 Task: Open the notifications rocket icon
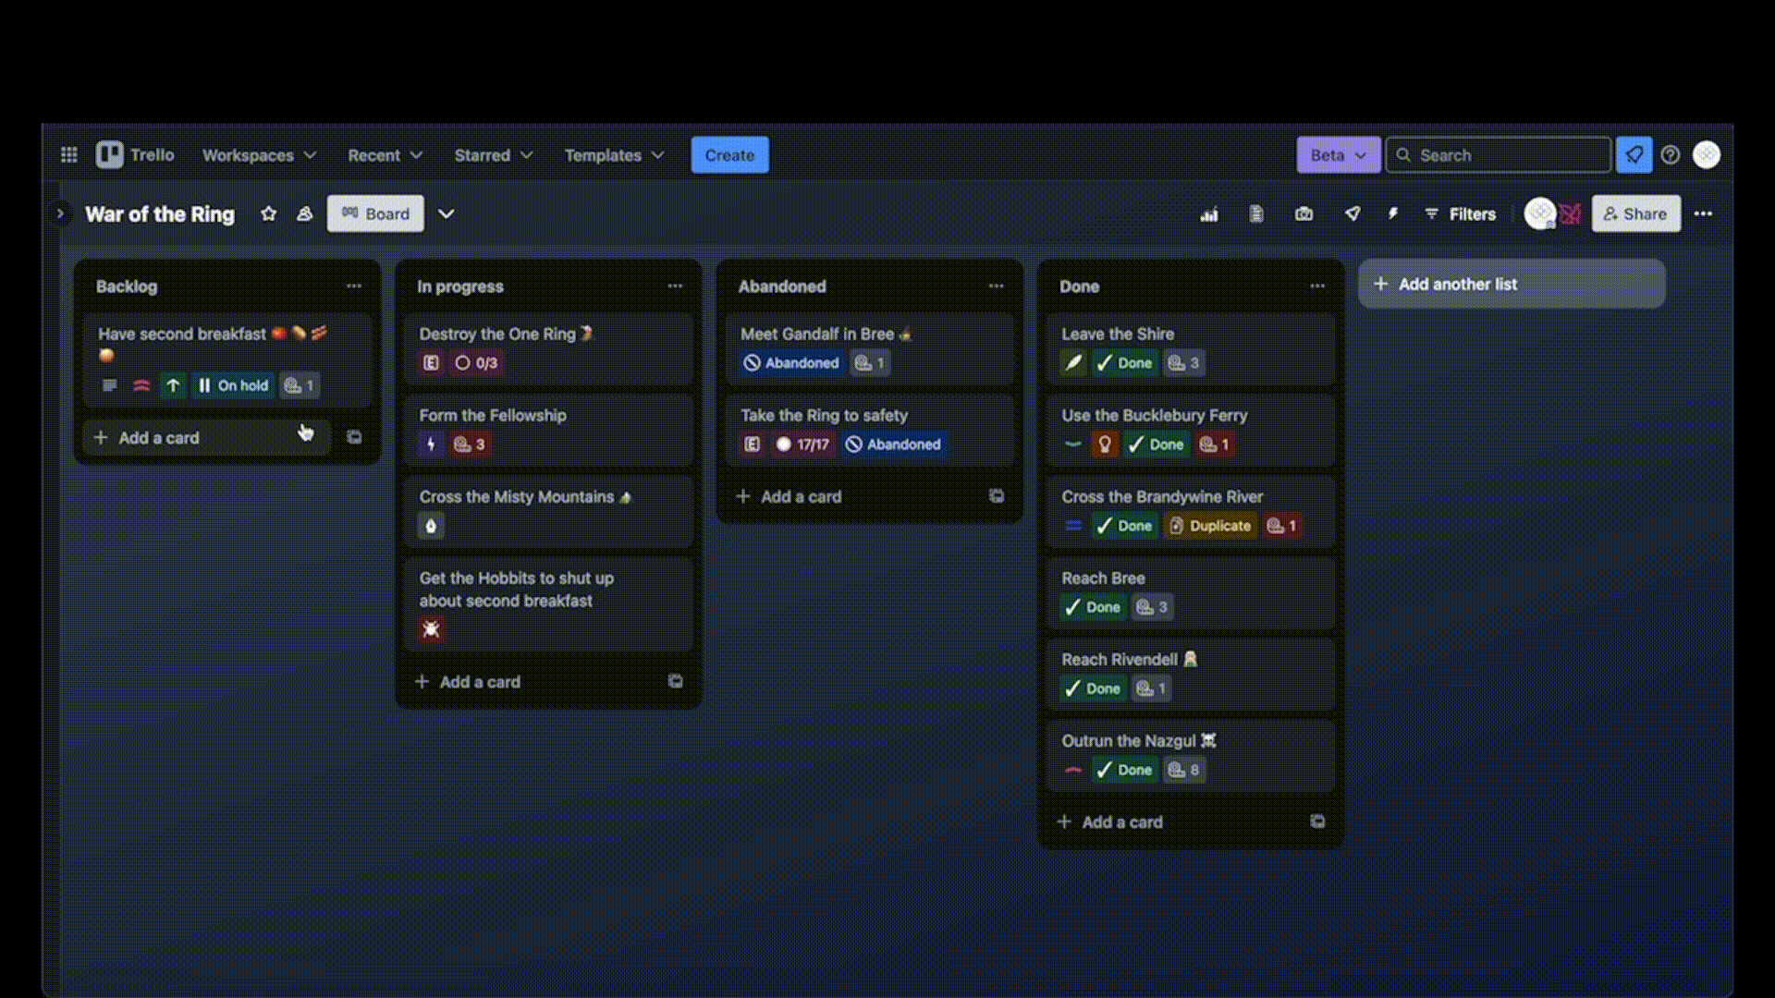click(x=1634, y=155)
